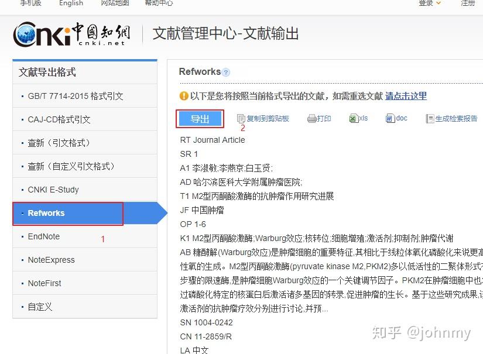Screen dimensions: 483x354
Task: Open the 登录 login dropdown
Action: click(x=427, y=4)
